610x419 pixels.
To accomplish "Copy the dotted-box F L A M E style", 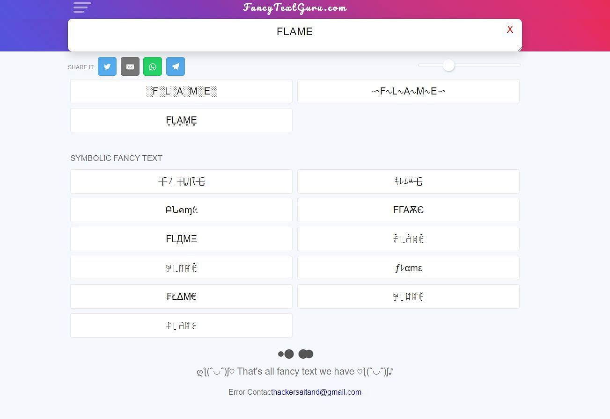I will tap(181, 91).
